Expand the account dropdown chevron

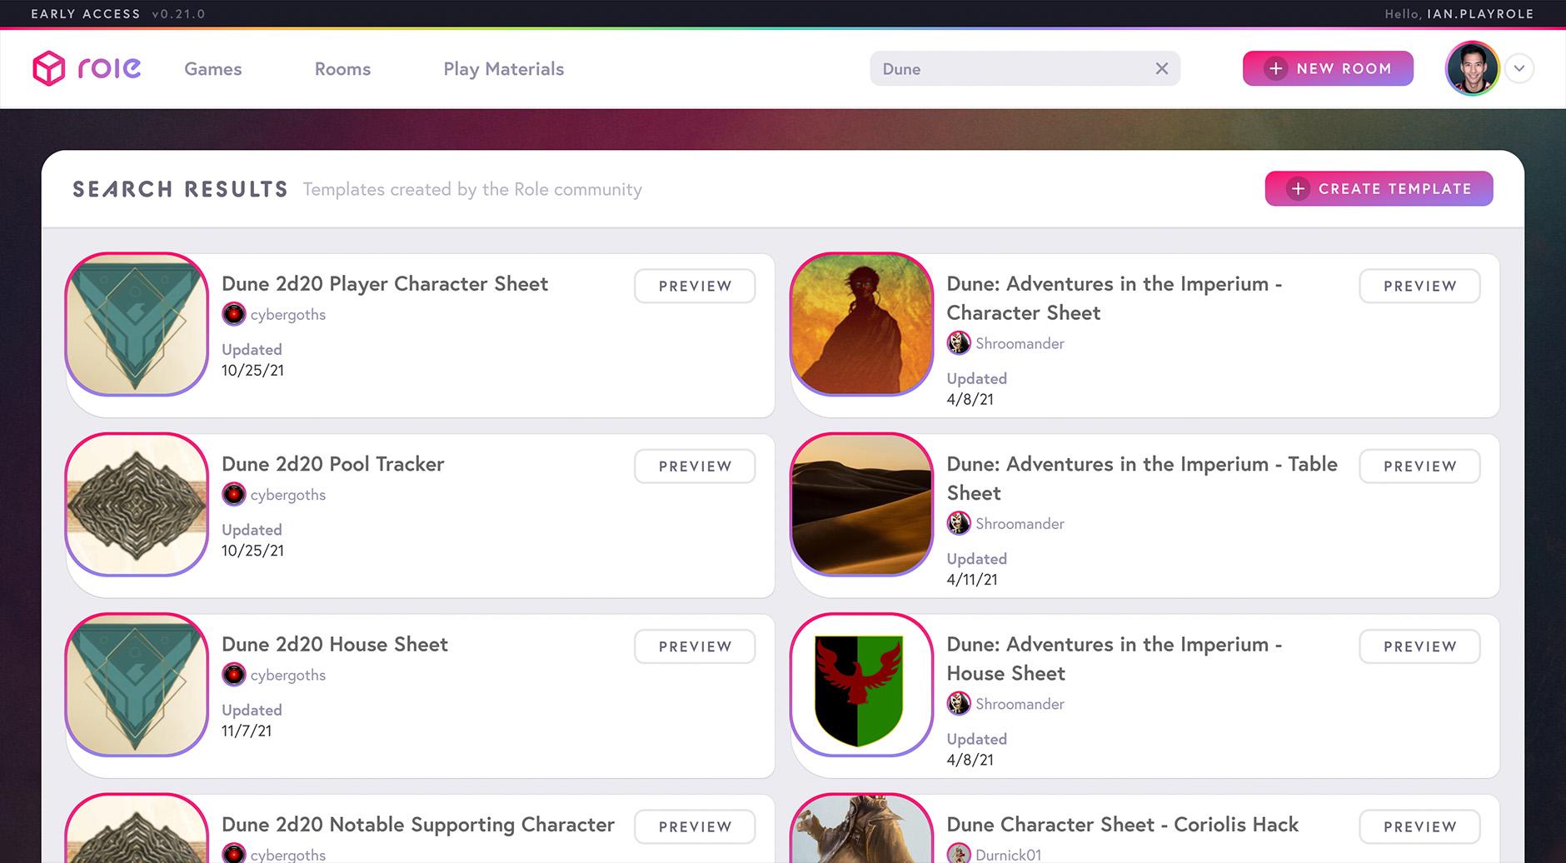(x=1519, y=68)
